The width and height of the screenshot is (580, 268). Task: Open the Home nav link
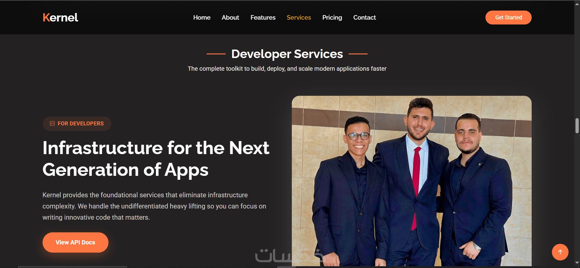pyautogui.click(x=202, y=18)
